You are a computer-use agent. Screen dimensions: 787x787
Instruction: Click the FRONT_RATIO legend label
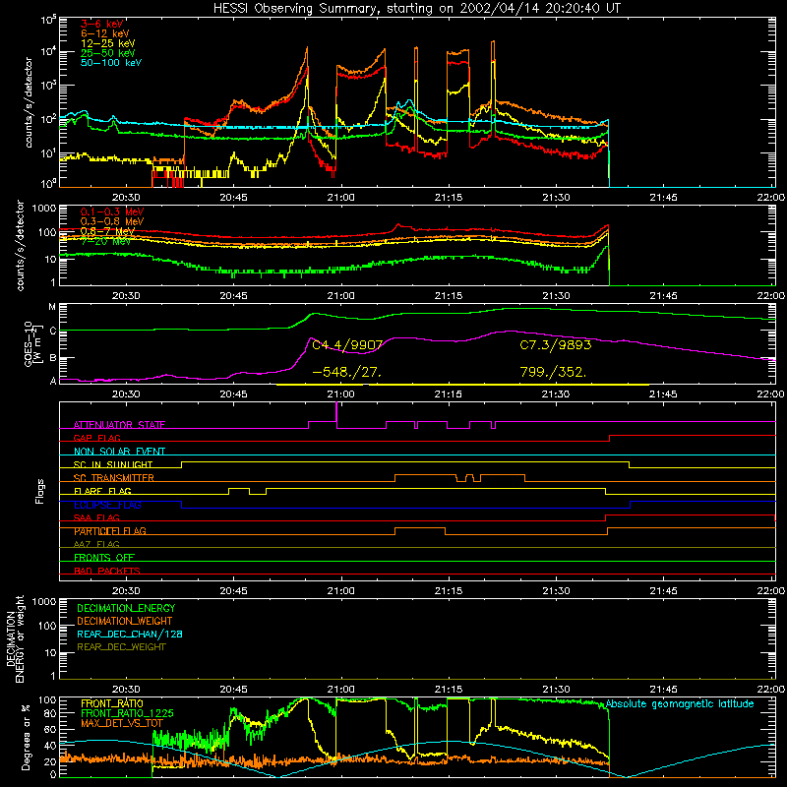(112, 703)
